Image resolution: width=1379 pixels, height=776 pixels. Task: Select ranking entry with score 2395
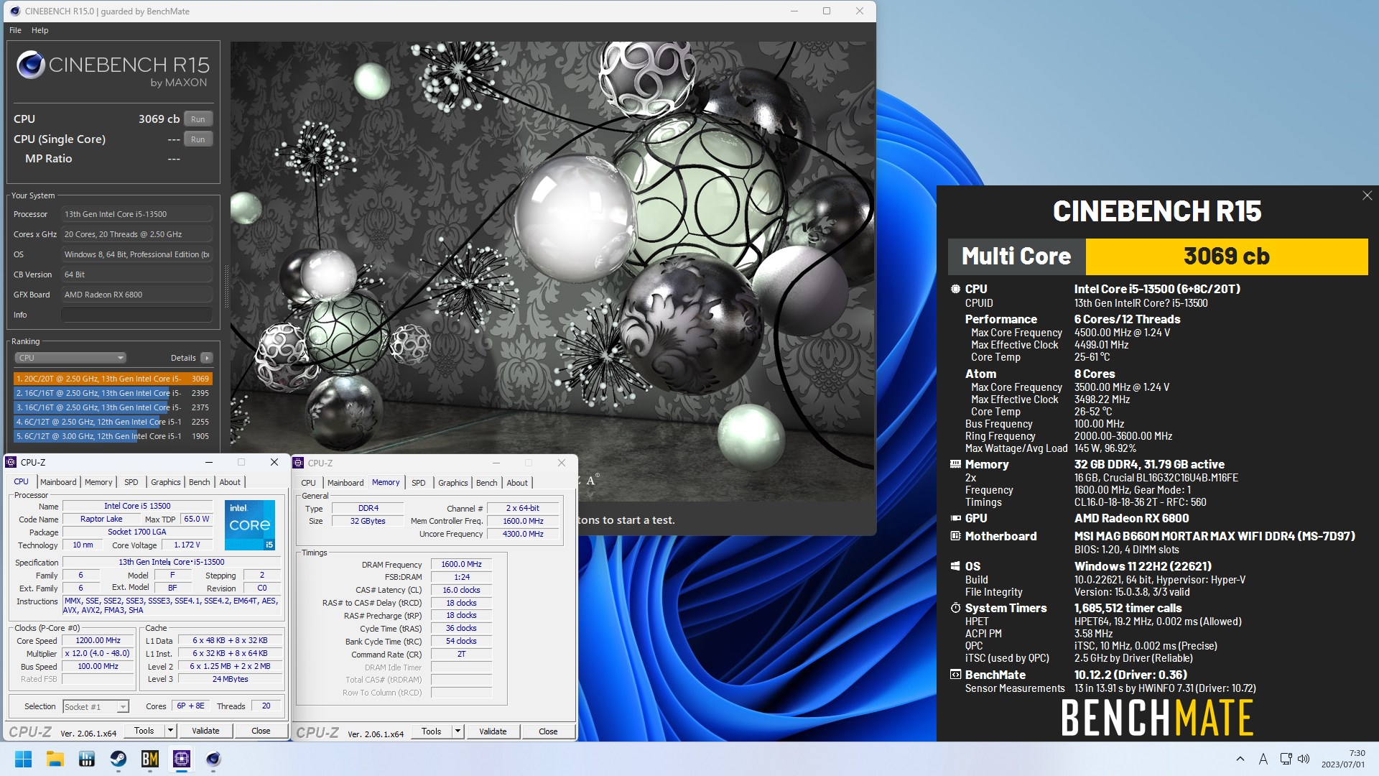click(x=113, y=393)
